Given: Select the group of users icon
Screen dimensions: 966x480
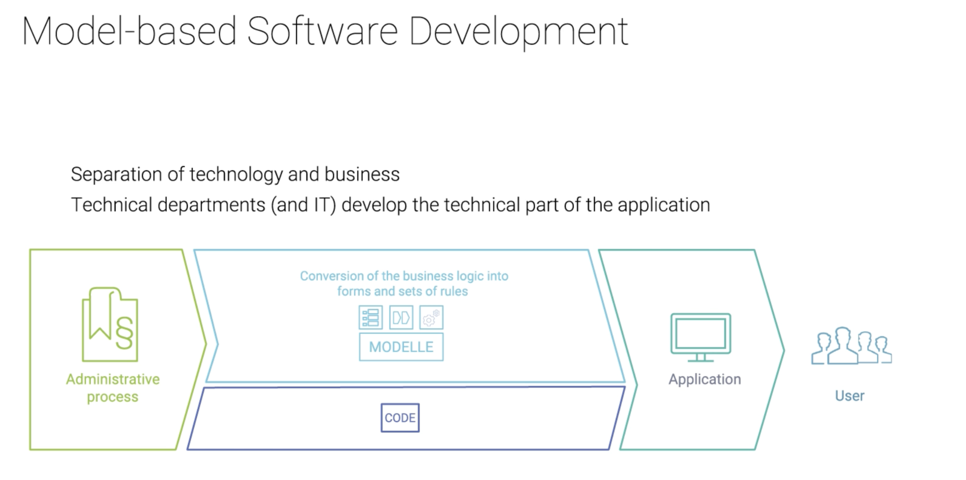Looking at the screenshot, I should (851, 346).
